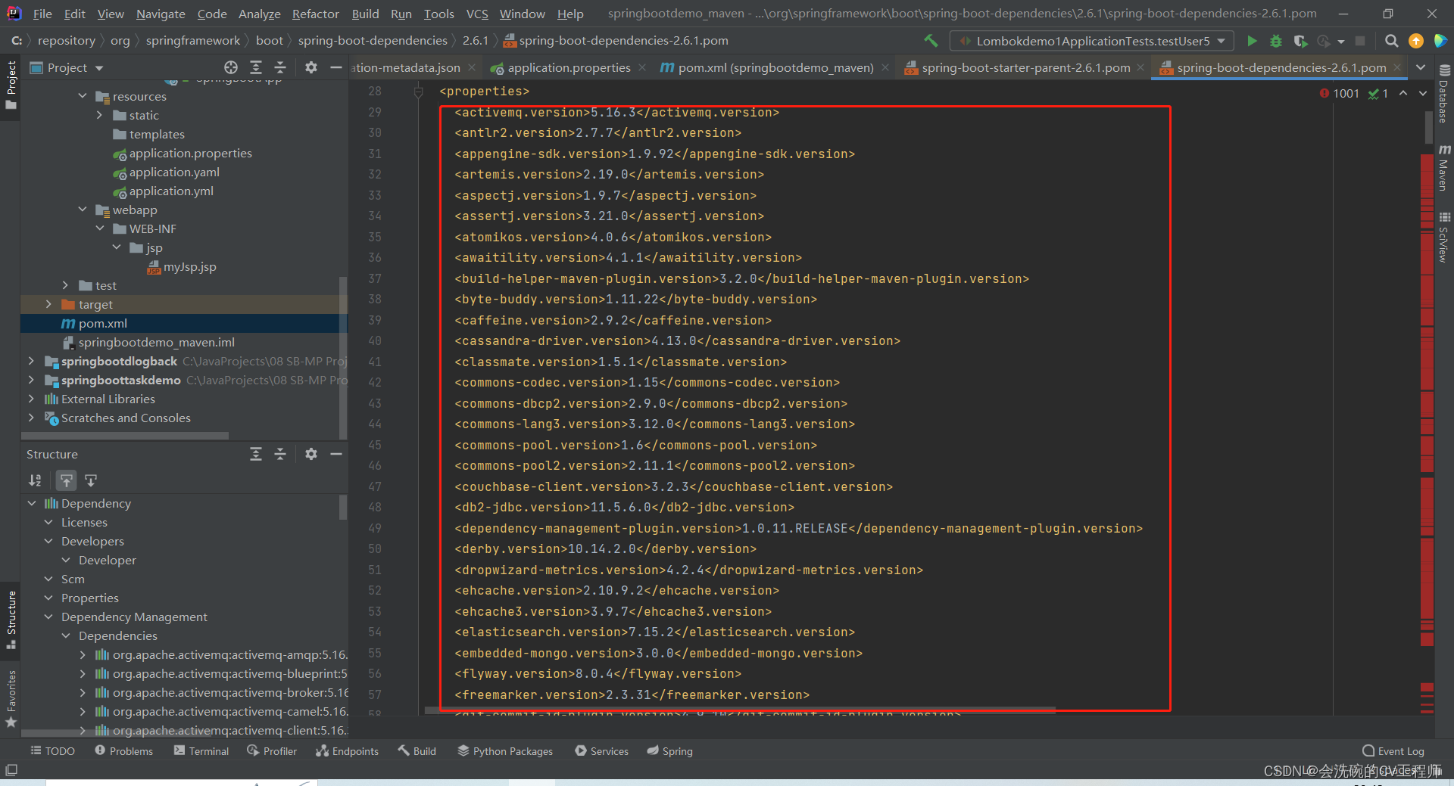1454x786 pixels.
Task: Expand the target folder
Action: tap(48, 304)
